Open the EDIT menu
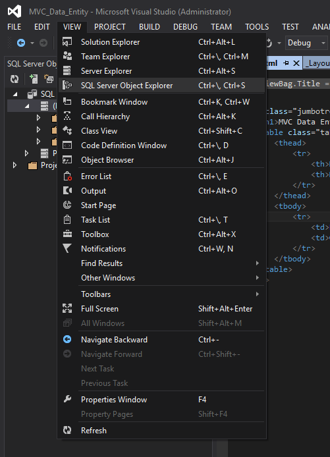330x457 pixels. click(42, 27)
